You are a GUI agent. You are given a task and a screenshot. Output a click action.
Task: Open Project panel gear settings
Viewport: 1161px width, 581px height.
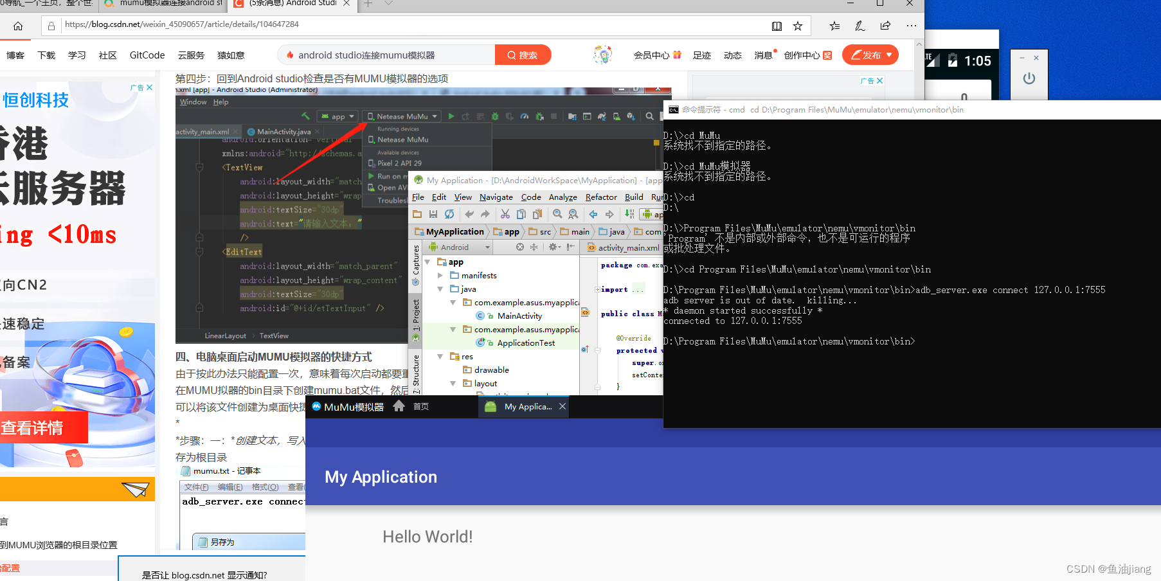click(553, 247)
